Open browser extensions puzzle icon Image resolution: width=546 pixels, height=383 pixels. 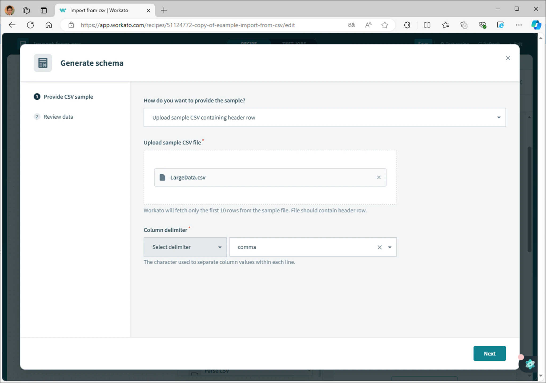[407, 25]
